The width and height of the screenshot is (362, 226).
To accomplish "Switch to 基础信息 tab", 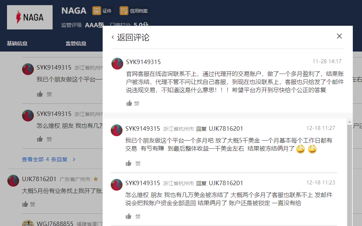I will [x=17, y=43].
